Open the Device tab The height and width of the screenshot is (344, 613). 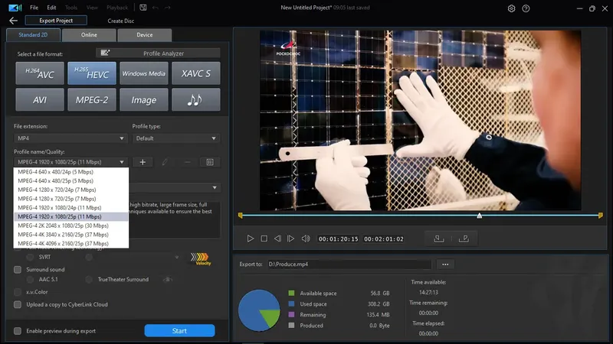coord(144,34)
